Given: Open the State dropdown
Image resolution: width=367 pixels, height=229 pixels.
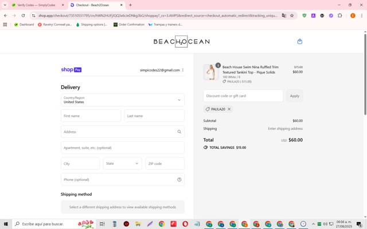Looking at the screenshot, I should coord(123,164).
